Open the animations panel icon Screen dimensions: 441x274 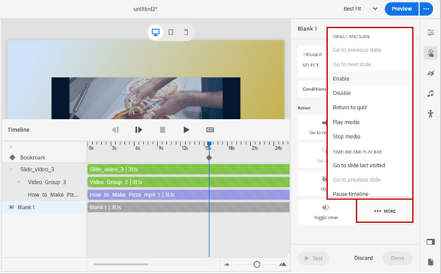[430, 74]
